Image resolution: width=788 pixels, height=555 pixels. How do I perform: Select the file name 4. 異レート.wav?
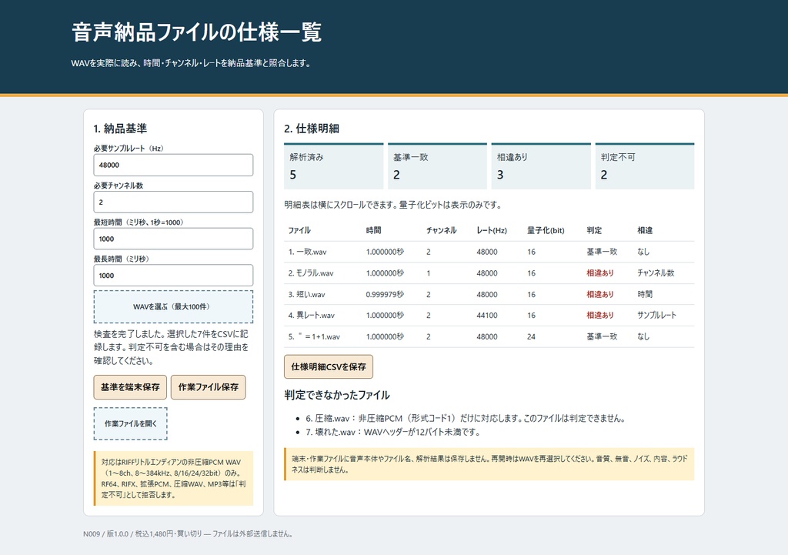[312, 315]
